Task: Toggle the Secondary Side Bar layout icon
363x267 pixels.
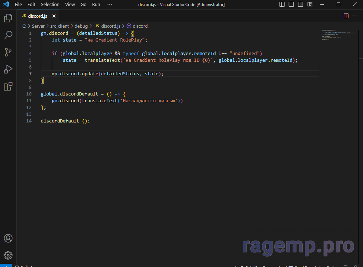Action: pos(300,4)
